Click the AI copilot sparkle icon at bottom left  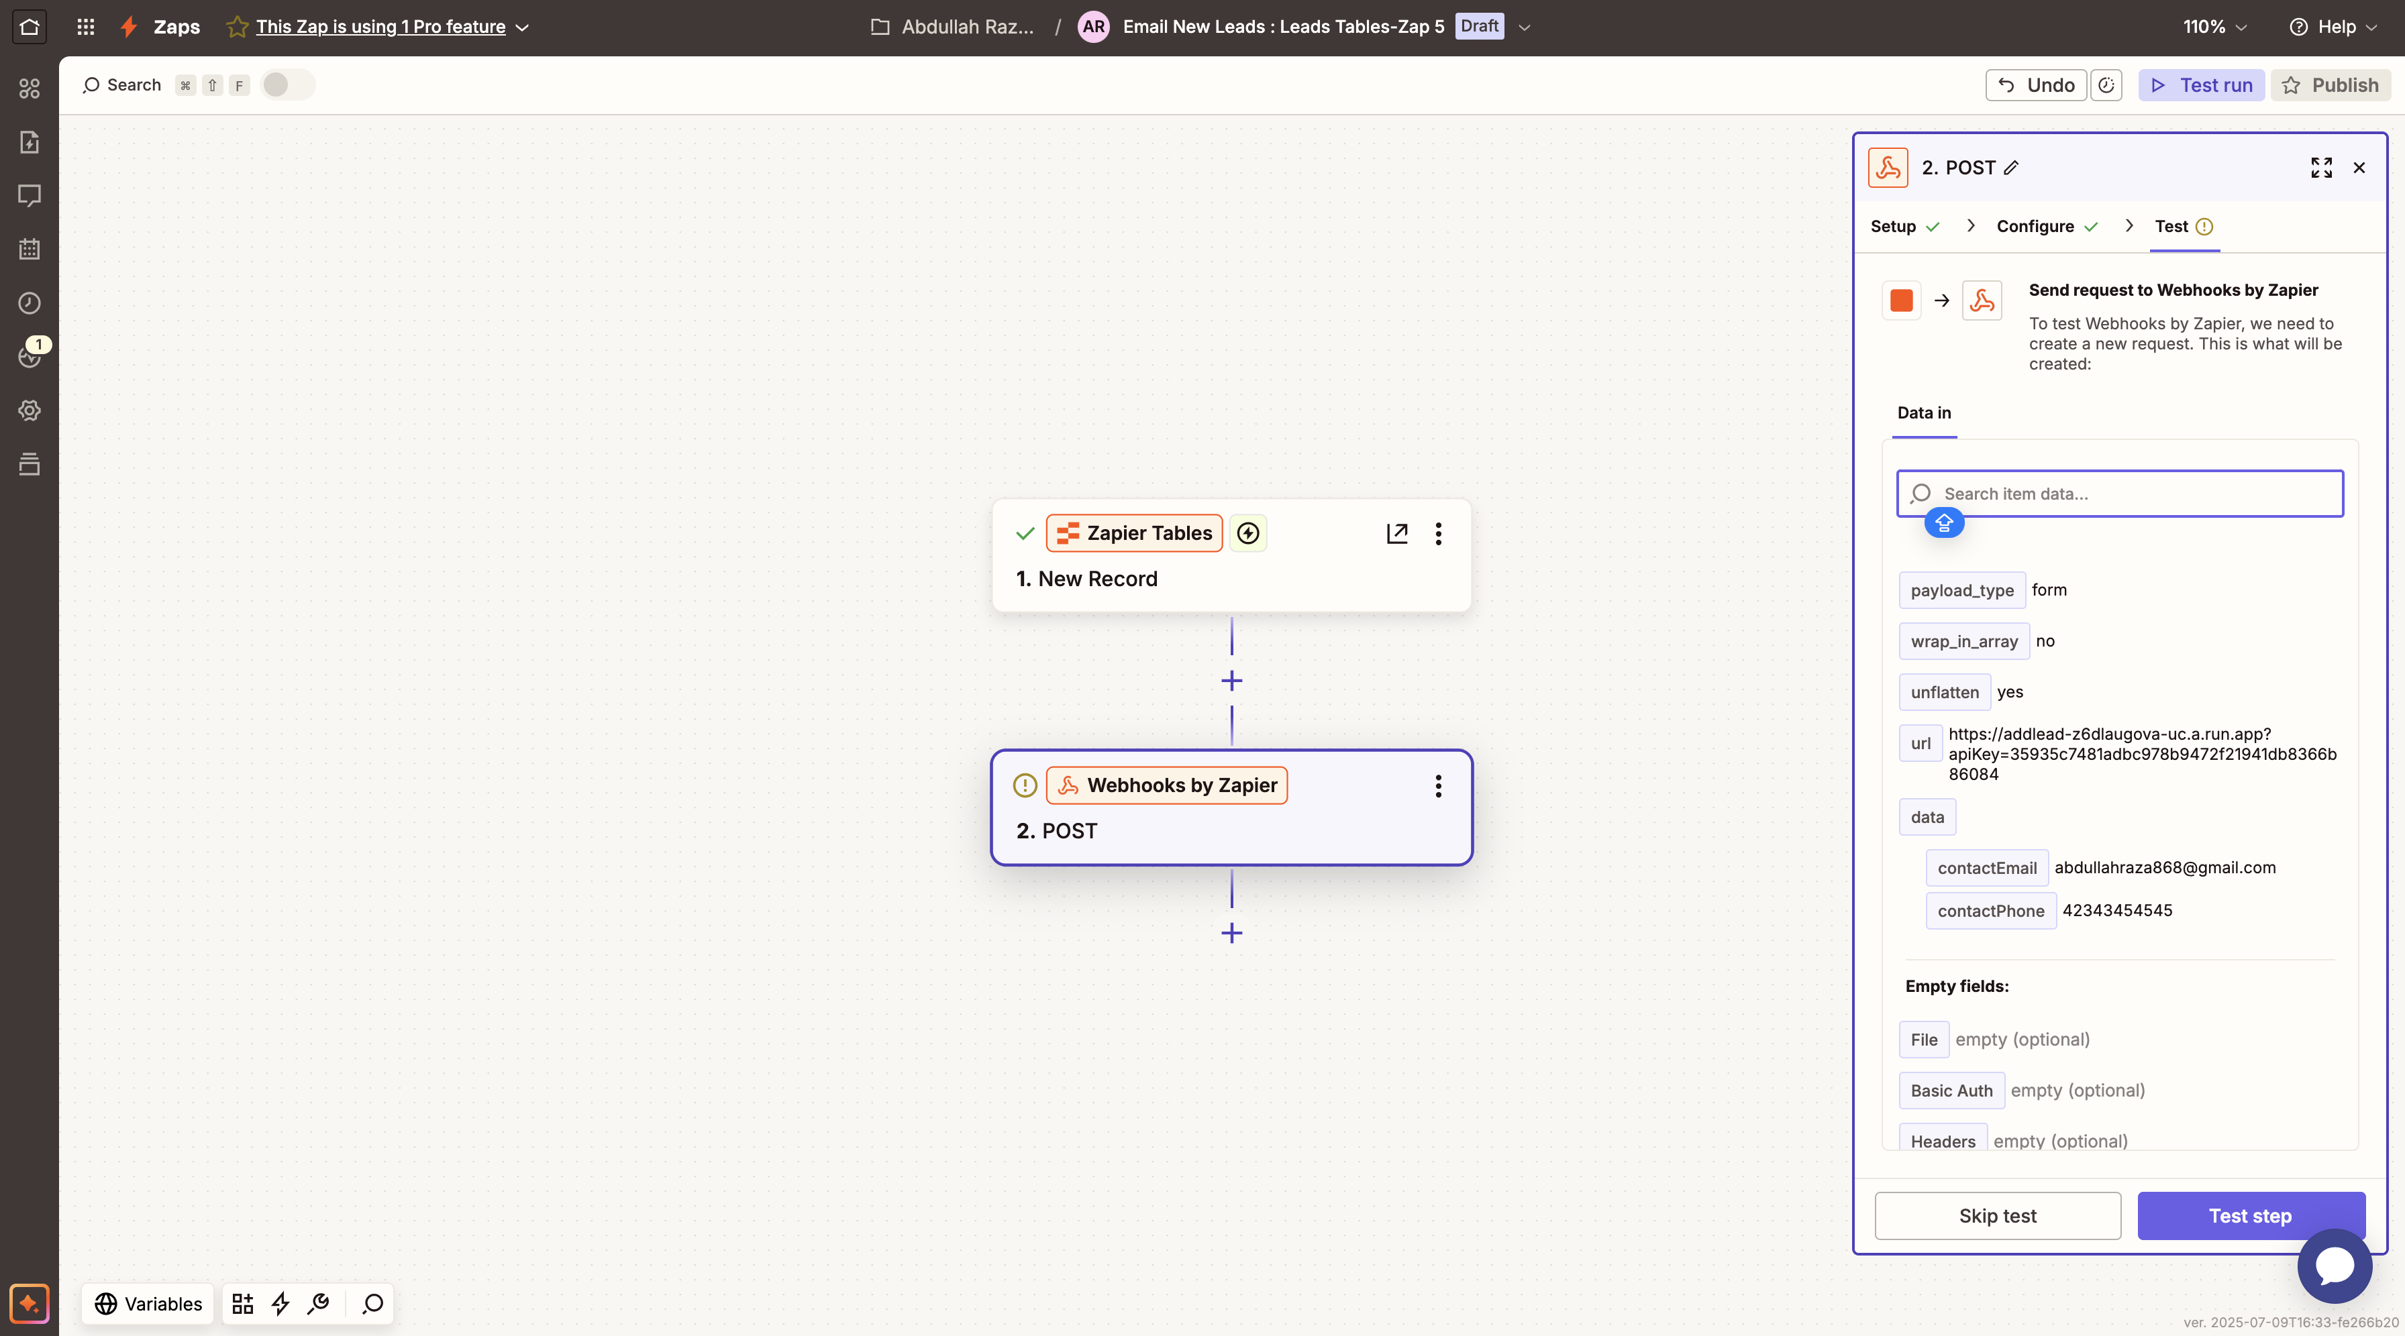[29, 1303]
